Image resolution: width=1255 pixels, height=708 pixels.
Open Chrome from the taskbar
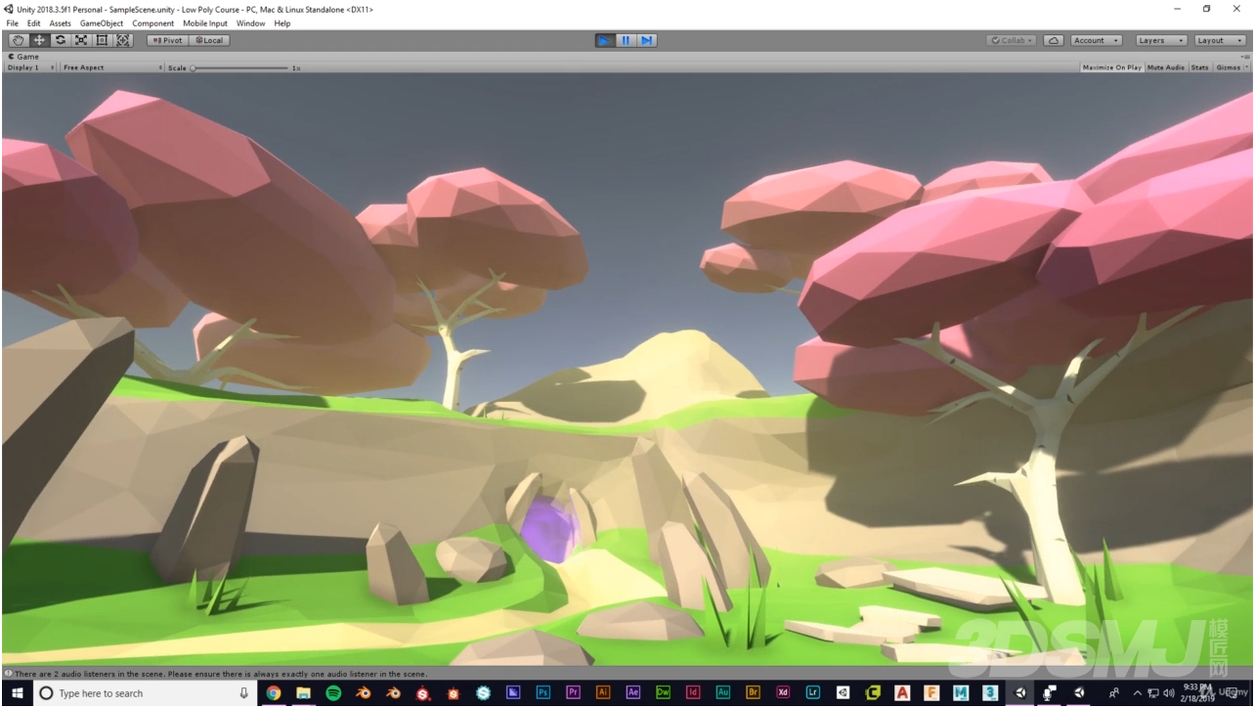(x=274, y=692)
